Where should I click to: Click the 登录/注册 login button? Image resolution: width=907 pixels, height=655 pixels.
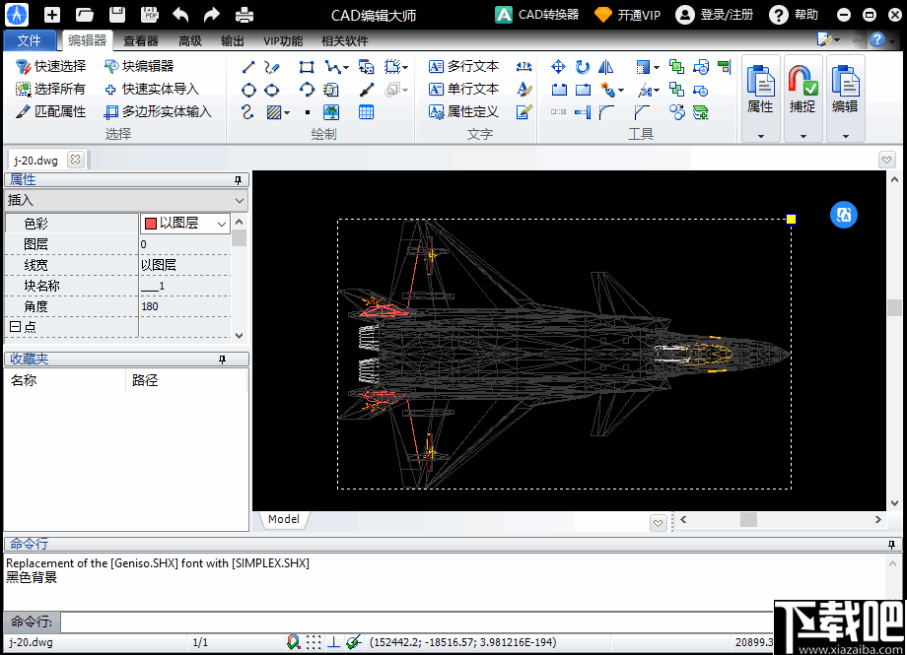[x=716, y=15]
